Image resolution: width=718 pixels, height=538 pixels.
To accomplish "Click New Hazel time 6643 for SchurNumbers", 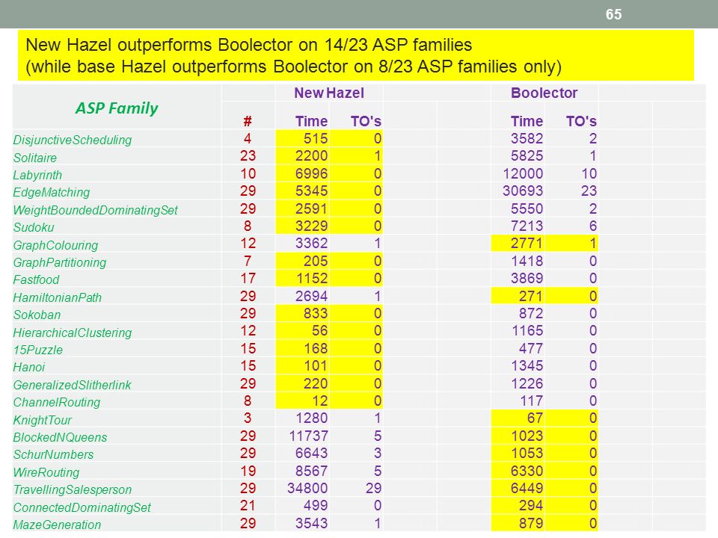I will (311, 454).
